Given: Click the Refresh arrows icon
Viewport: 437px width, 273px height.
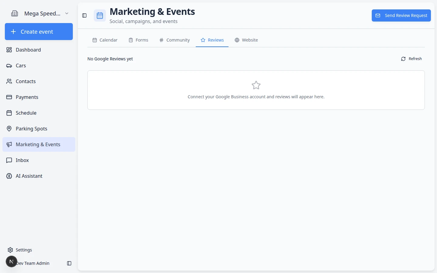Looking at the screenshot, I should [403, 59].
